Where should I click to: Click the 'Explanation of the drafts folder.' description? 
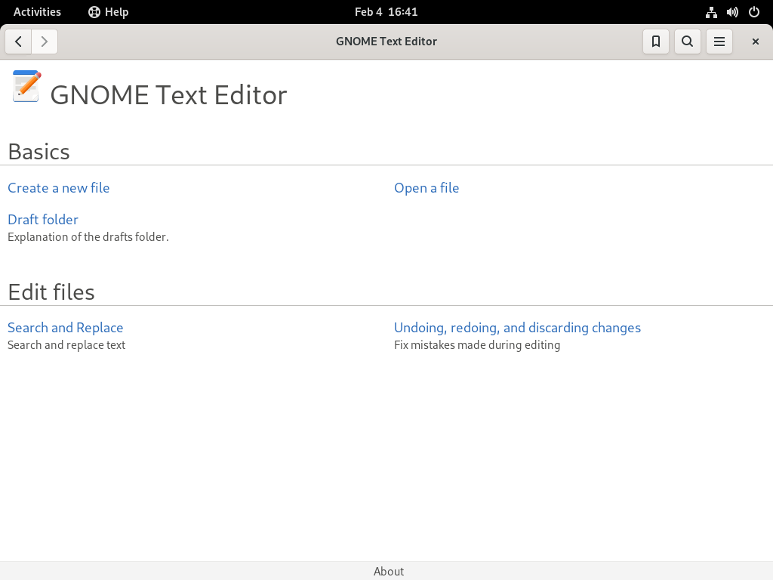88,237
